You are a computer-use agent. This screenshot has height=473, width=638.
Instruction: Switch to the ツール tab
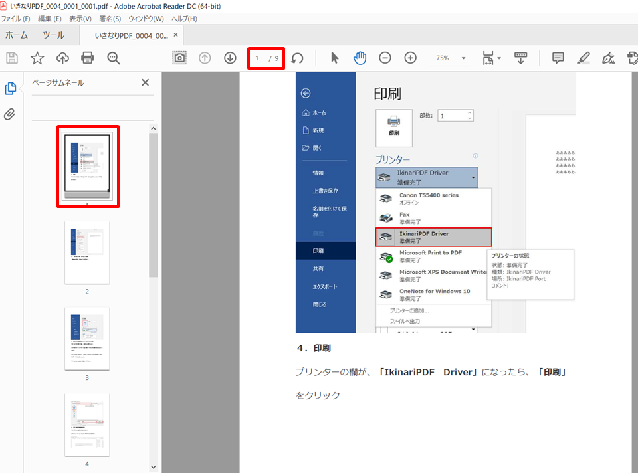point(54,35)
